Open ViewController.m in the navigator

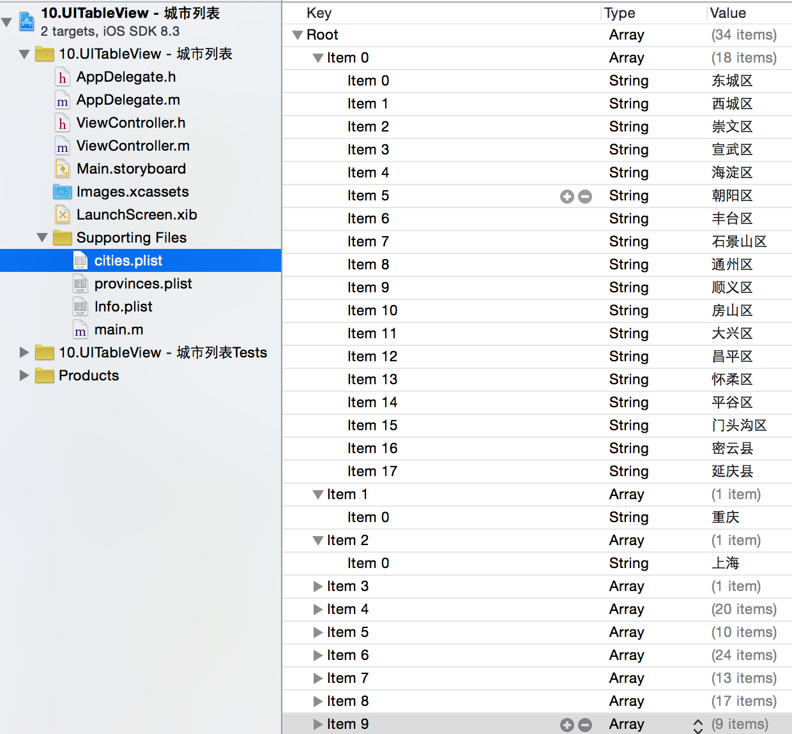click(133, 146)
